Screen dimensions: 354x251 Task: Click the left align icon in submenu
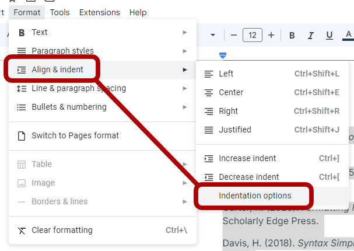(209, 74)
